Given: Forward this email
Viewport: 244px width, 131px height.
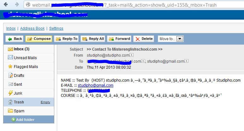Looking at the screenshot, I should (119, 39).
